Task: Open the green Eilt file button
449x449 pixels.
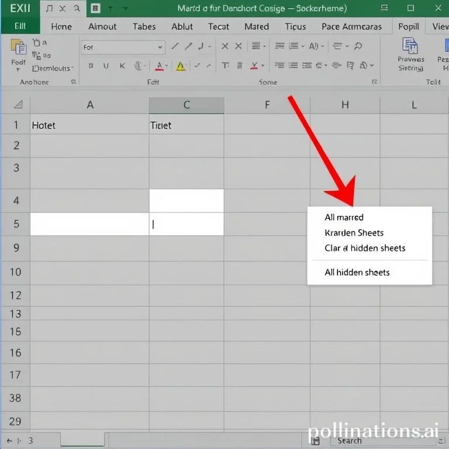Action: tap(20, 27)
